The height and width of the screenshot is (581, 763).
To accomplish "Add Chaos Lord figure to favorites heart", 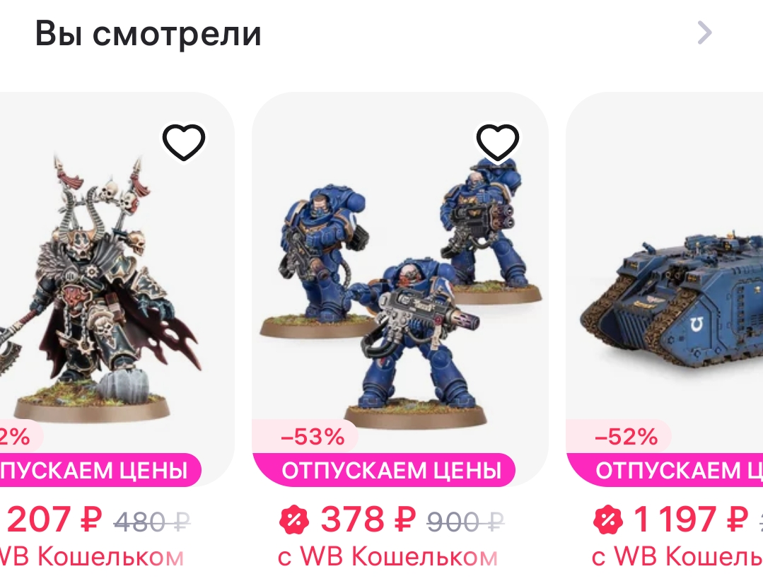I will point(183,142).
